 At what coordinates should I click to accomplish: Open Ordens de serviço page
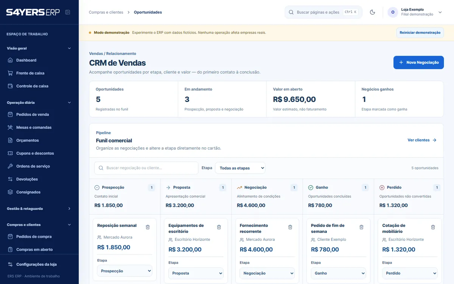coord(39,166)
